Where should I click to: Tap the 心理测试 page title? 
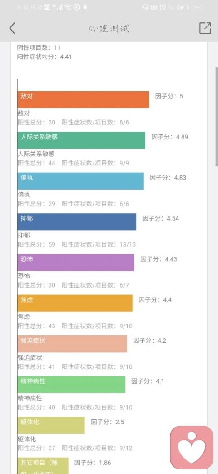coord(109,29)
